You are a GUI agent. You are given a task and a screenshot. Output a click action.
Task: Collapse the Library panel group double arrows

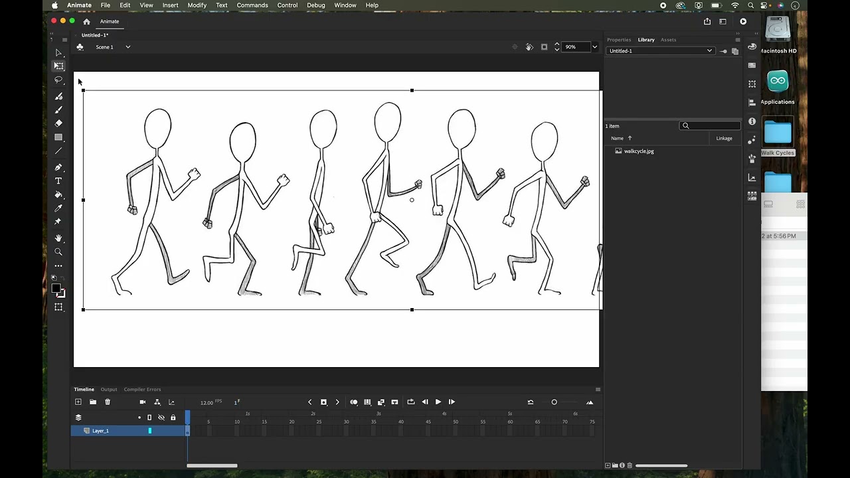point(737,33)
